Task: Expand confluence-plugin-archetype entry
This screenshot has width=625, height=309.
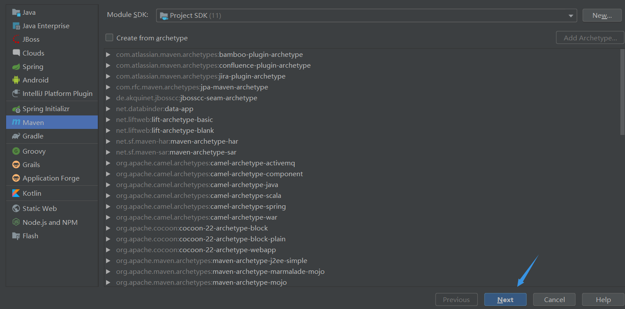Action: [108, 66]
